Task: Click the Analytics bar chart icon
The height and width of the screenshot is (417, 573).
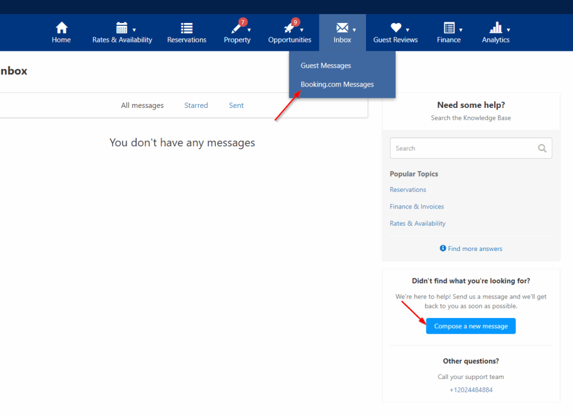Action: point(495,27)
